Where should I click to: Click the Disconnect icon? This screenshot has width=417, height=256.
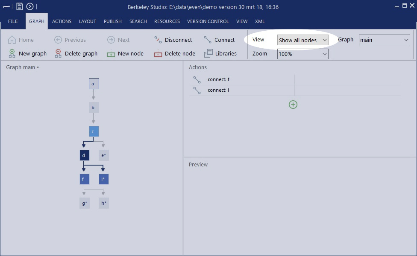[x=158, y=40]
